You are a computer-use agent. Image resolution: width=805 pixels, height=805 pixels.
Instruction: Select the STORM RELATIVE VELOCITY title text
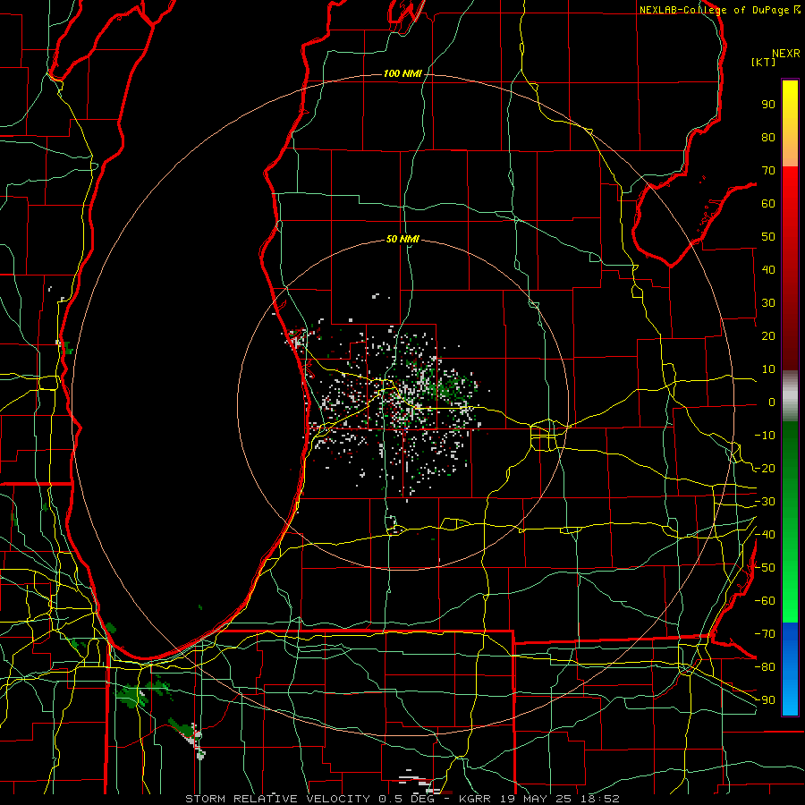[277, 799]
